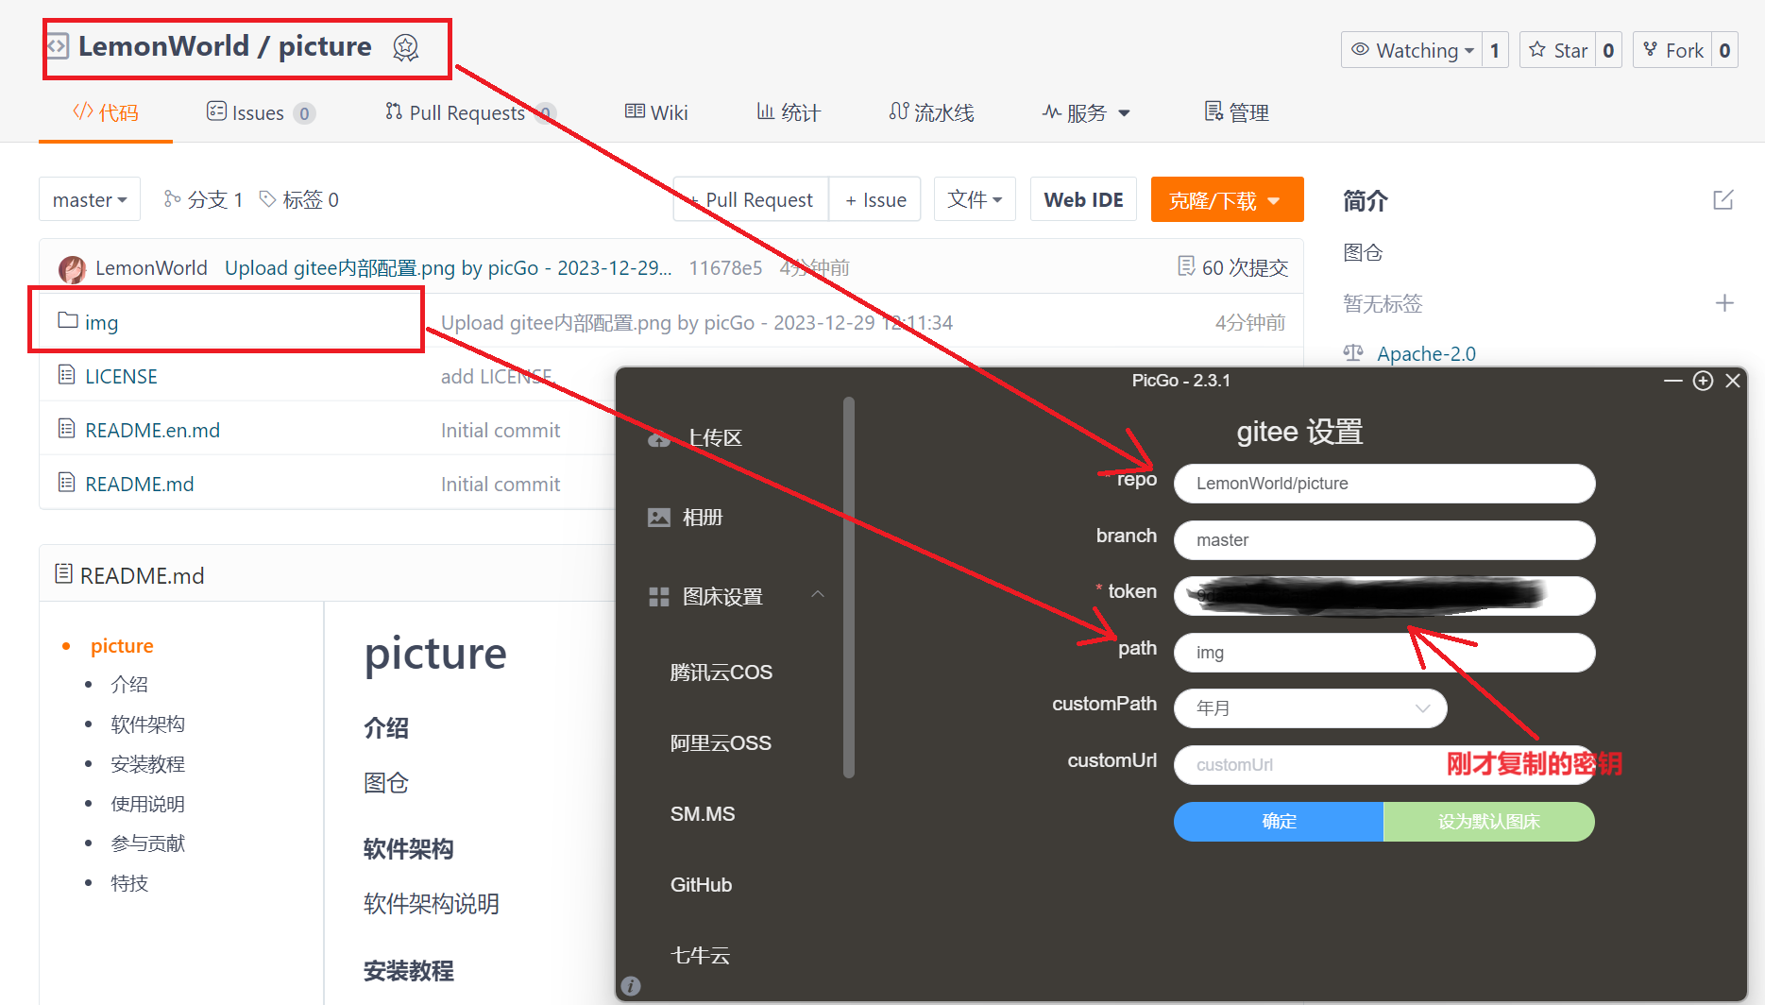Click the 确定 button in PicGo
1765x1005 pixels.
[x=1279, y=822]
